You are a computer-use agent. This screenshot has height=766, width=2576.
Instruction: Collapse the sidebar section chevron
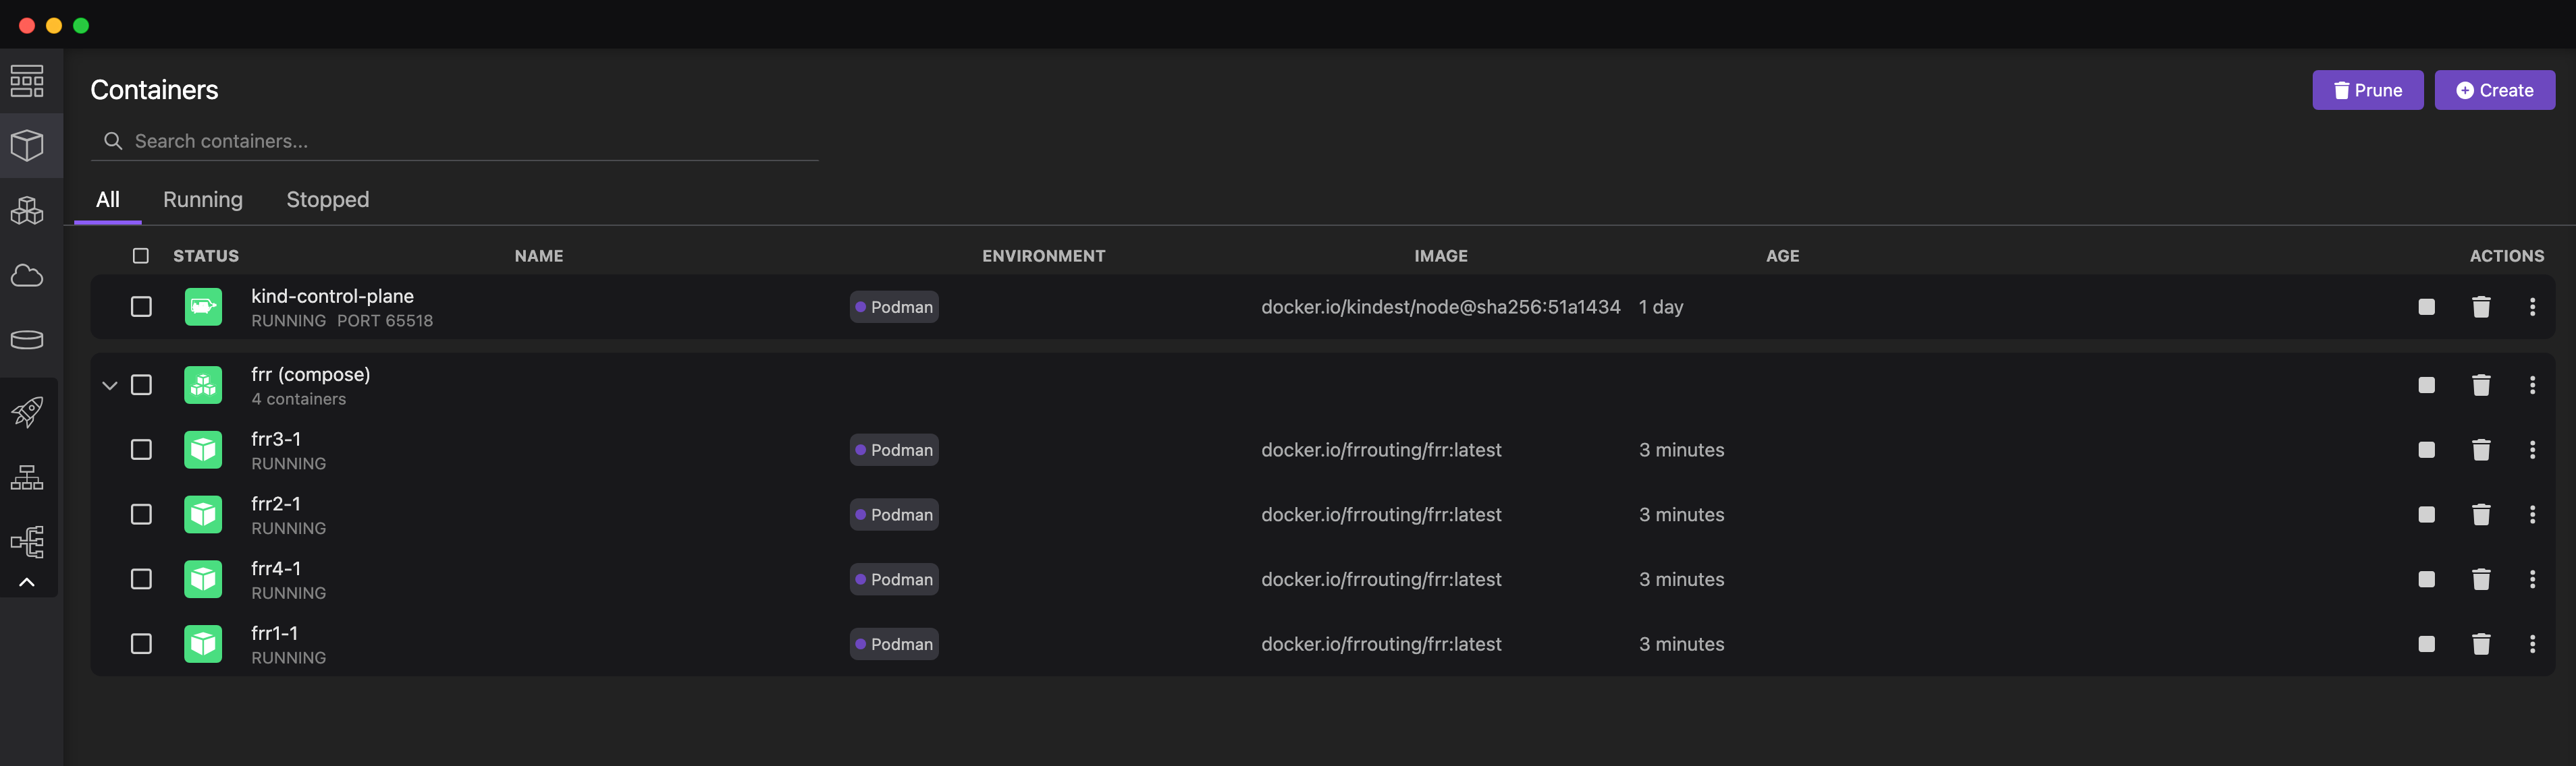[x=27, y=582]
